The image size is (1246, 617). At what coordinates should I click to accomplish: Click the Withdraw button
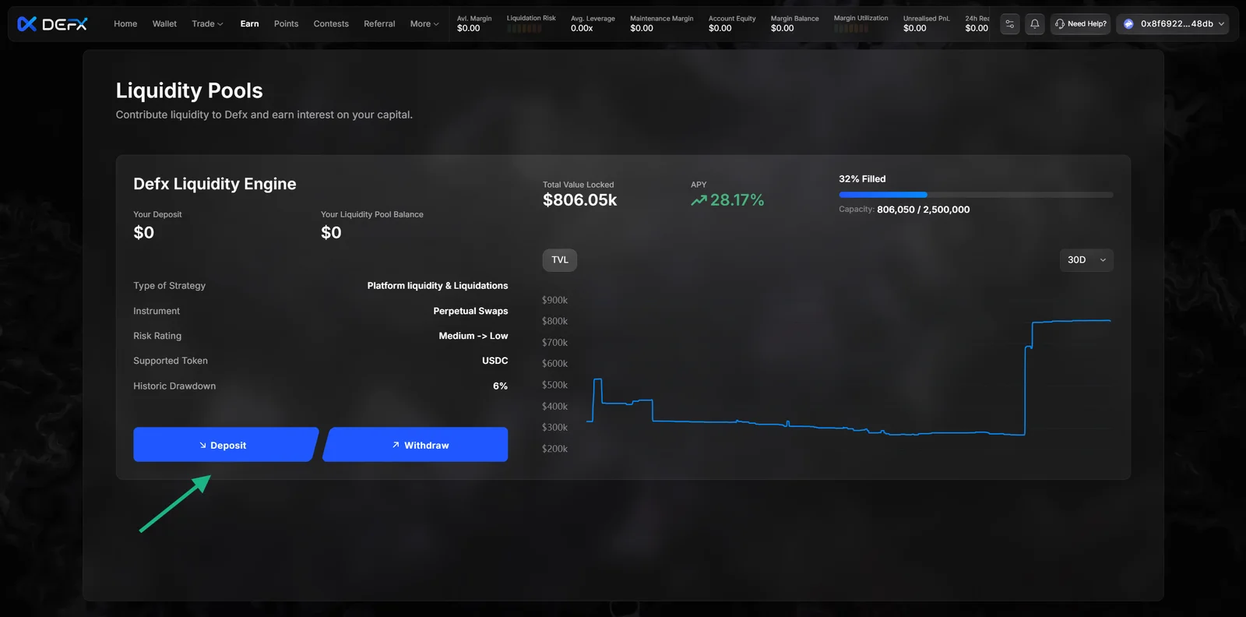click(x=415, y=445)
